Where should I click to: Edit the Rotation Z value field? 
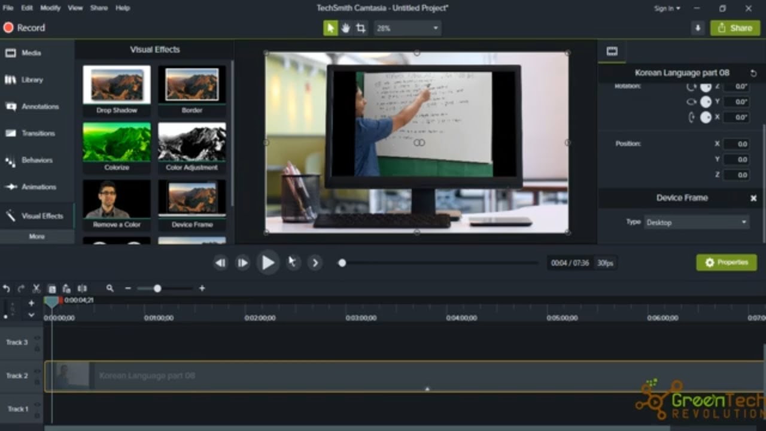tap(736, 86)
